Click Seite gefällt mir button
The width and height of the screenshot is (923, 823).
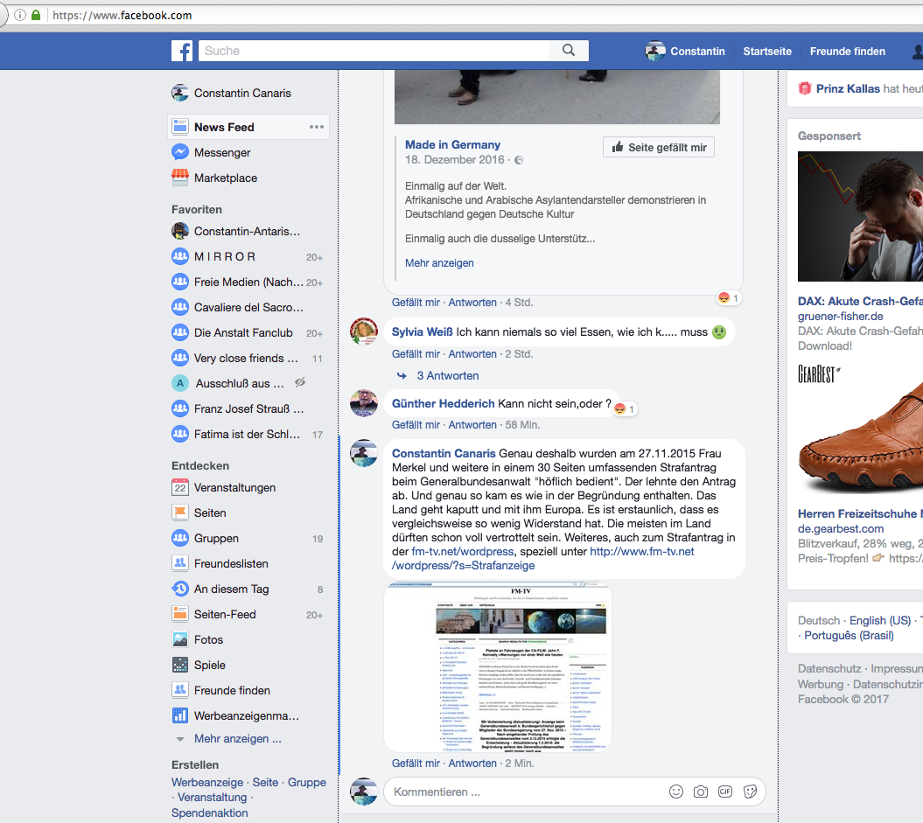point(659,147)
